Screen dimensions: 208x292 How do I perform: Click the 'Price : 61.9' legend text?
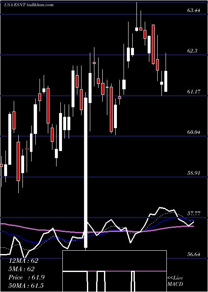pyautogui.click(x=27, y=277)
